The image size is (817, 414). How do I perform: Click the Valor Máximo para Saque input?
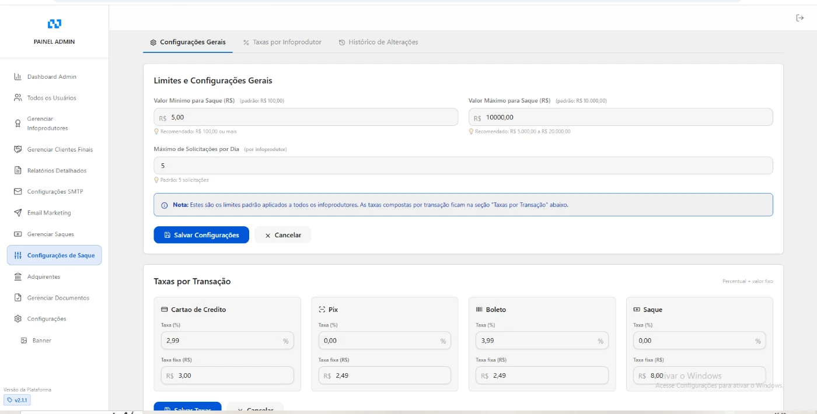click(624, 117)
